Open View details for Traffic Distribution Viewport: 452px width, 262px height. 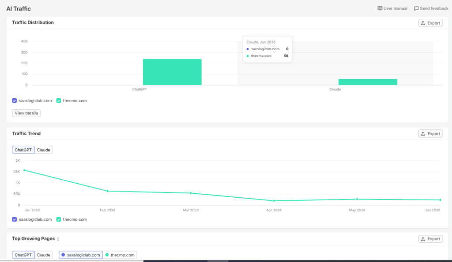pyautogui.click(x=26, y=113)
